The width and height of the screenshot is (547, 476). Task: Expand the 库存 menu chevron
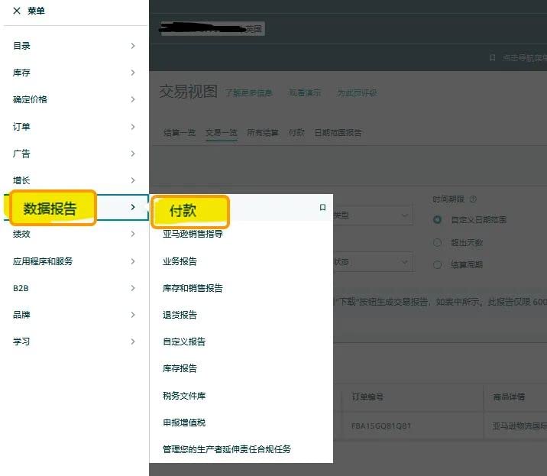click(x=133, y=73)
